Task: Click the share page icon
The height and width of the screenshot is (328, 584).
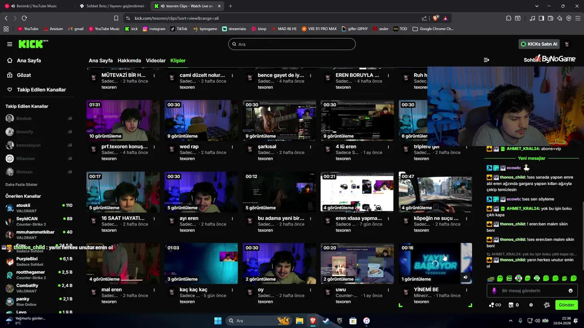Action: tap(424, 18)
